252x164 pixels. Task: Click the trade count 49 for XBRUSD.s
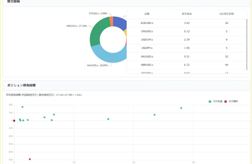(227, 65)
